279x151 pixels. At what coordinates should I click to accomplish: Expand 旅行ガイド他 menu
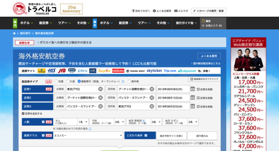(x=186, y=23)
